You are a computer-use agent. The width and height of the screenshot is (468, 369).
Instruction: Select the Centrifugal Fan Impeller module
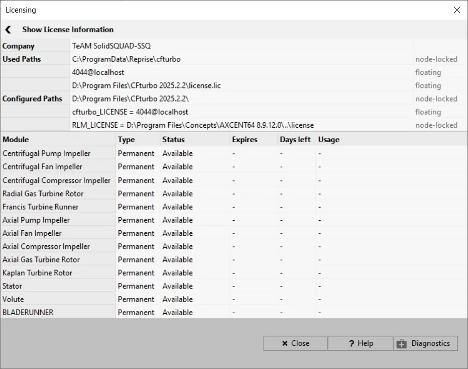[x=234, y=167]
